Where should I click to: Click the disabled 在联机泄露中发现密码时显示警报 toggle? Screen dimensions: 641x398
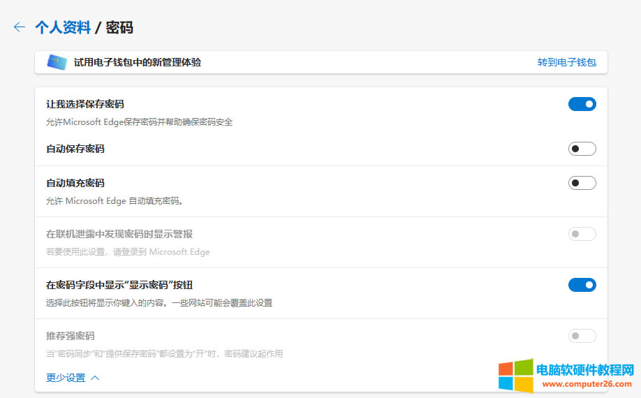[x=582, y=234]
